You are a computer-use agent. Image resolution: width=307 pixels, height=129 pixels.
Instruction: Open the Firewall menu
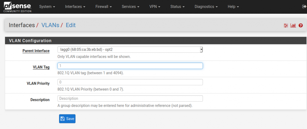(103, 7)
